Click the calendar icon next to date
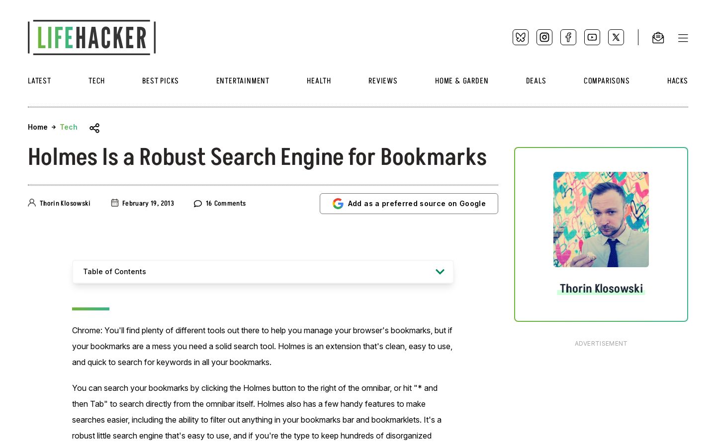716x447 pixels. tap(115, 203)
